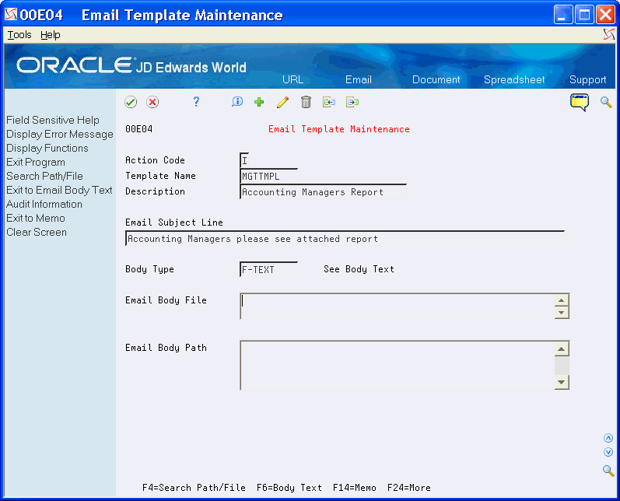Click Email Body Path scrollbar track
620x501 pixels.
click(x=562, y=366)
